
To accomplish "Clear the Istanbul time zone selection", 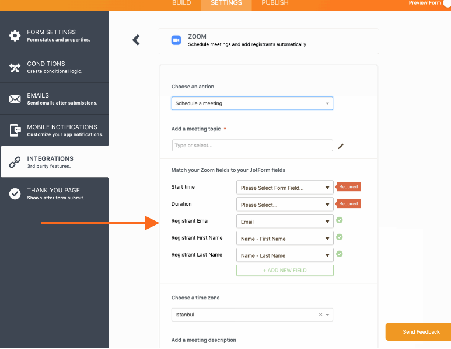I will (320, 315).
